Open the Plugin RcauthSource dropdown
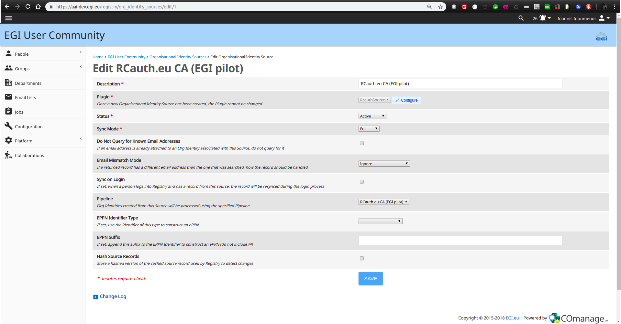This screenshot has width=621, height=324. tap(374, 100)
